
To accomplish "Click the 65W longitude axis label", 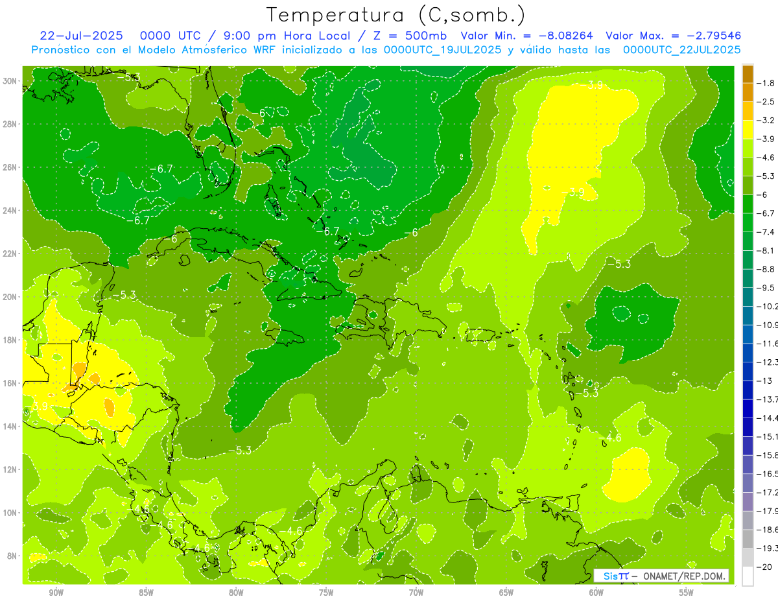I will [506, 593].
